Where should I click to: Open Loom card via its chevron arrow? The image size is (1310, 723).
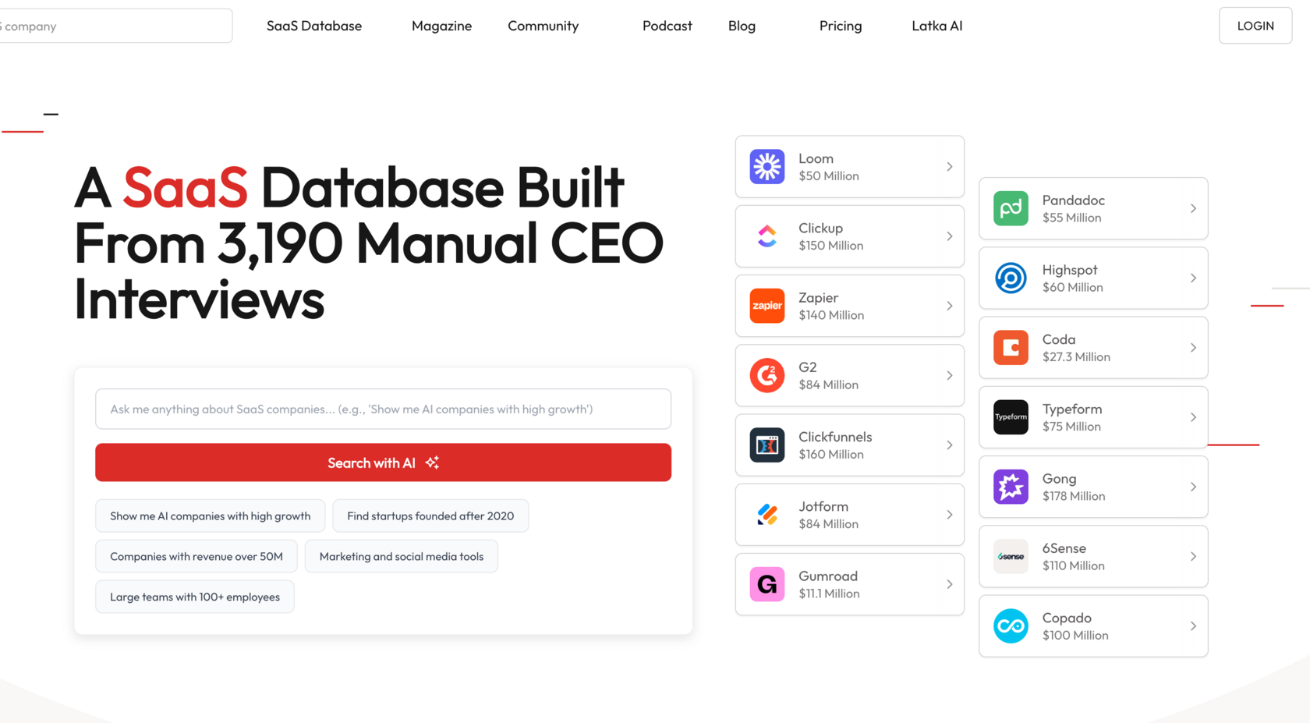[x=949, y=167]
